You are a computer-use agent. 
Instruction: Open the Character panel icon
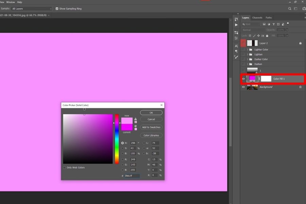(x=236, y=46)
